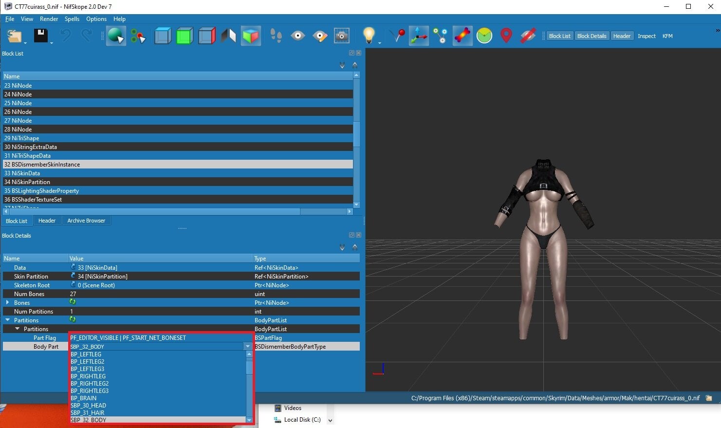Click the dropdown list scrollbar down arrow
Screen dimensions: 721x428
249,420
